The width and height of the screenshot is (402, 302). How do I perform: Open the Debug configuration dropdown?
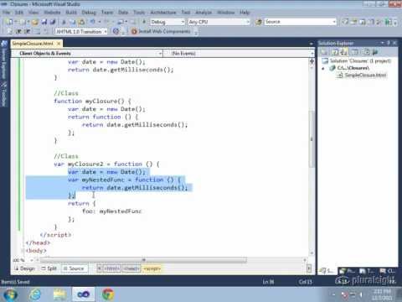pyautogui.click(x=167, y=22)
